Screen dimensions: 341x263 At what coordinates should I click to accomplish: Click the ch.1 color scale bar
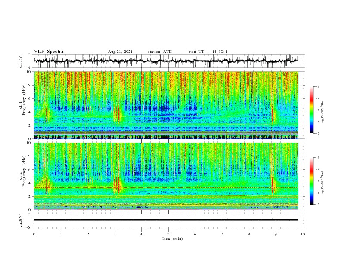(311, 110)
